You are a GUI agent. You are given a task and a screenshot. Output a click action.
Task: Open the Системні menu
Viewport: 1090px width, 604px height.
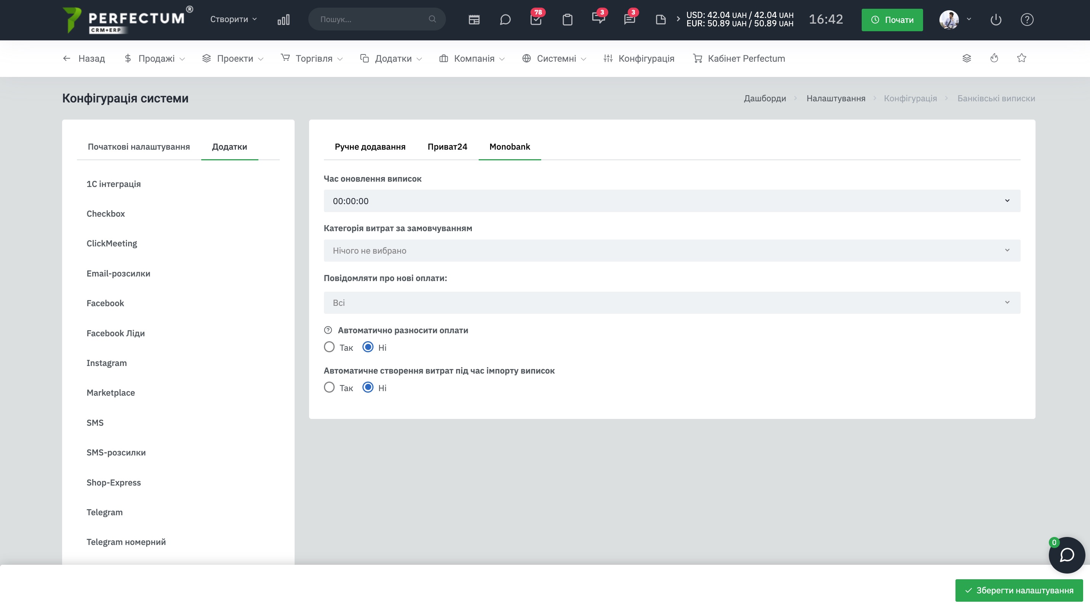pos(554,58)
